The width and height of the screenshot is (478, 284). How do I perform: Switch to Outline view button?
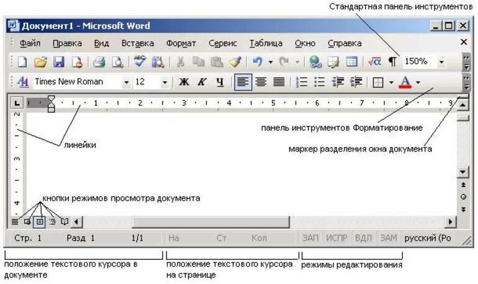[52, 221]
